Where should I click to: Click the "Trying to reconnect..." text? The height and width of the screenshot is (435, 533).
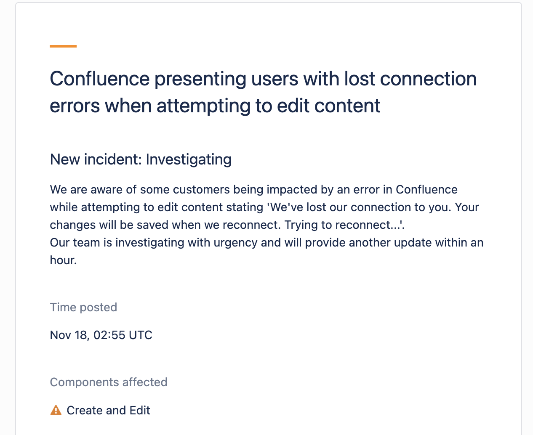(344, 225)
